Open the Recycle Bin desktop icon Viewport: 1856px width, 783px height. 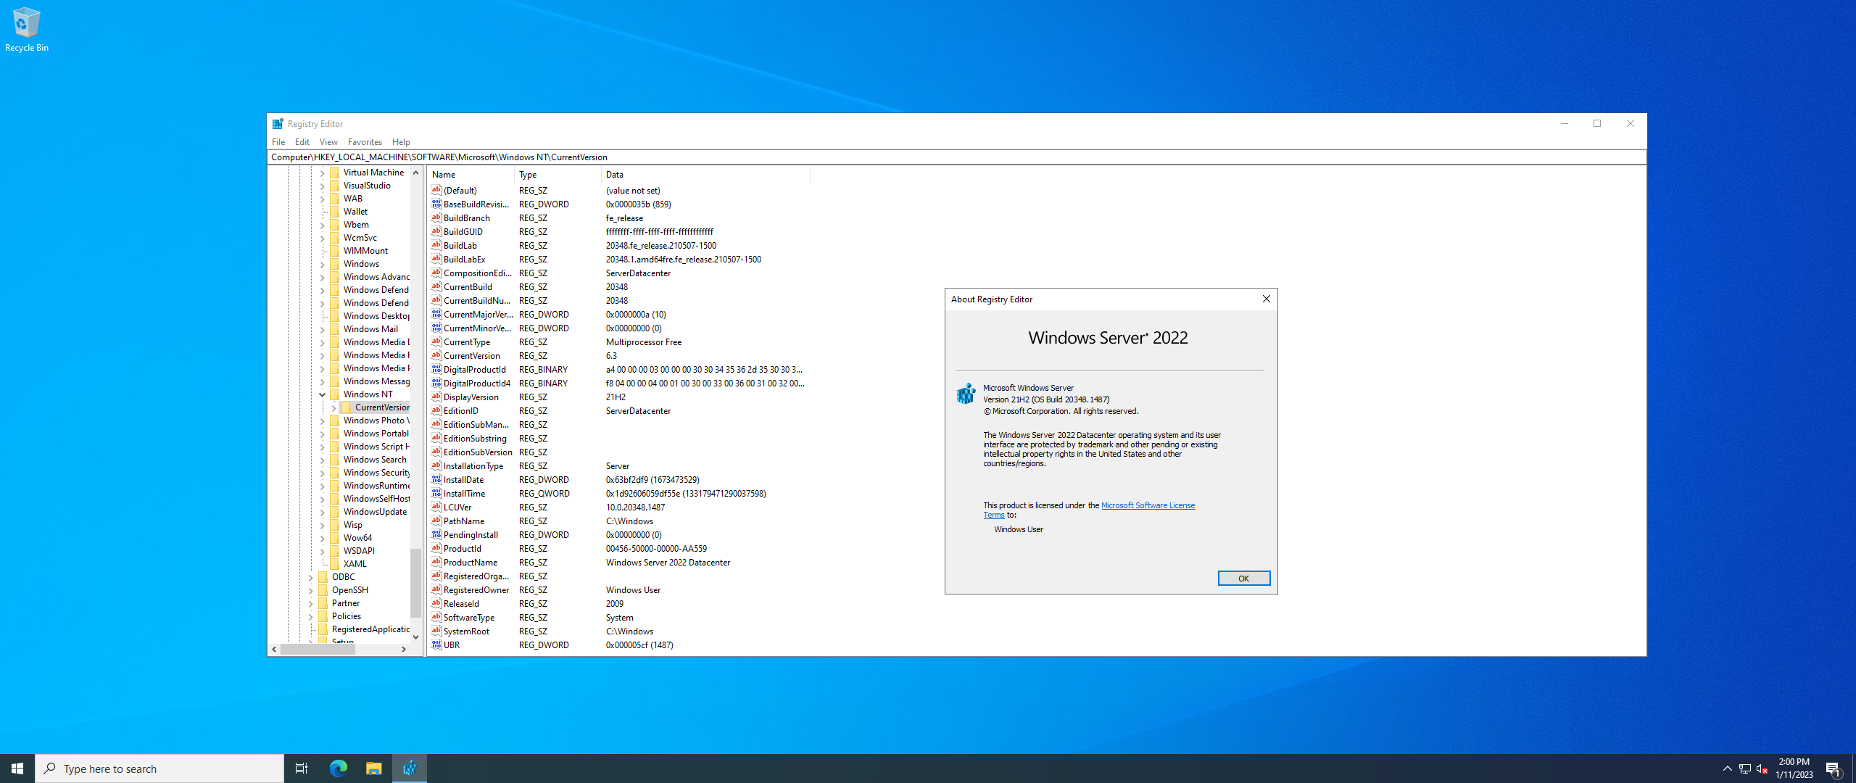pos(26,29)
